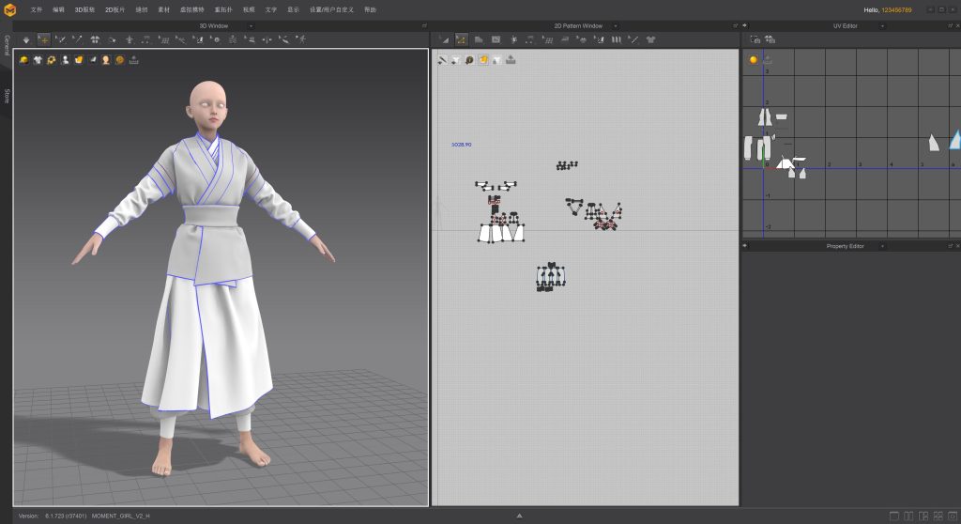Image resolution: width=961 pixels, height=524 pixels.
Task: Click the stacked-figure avatar icon in 3D toolbar
Action: pyautogui.click(x=233, y=39)
